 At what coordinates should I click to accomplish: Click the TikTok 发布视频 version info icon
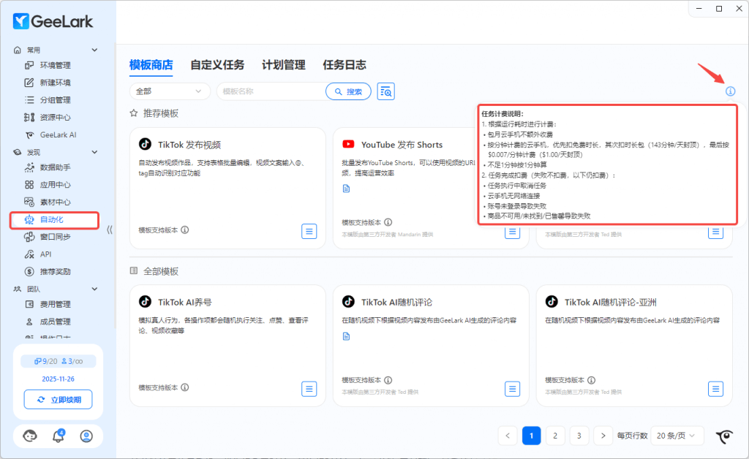point(185,229)
